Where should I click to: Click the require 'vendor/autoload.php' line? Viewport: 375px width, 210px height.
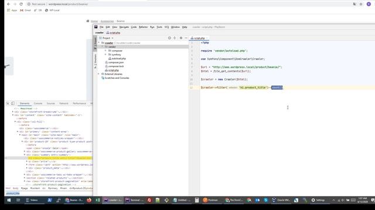(x=224, y=51)
